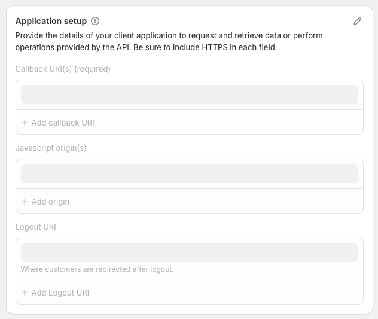
Task: Click the Callback URI(s) (required) label
Action: 63,69
